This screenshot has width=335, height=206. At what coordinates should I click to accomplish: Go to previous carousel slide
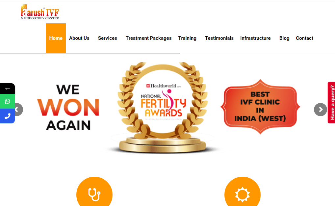pyautogui.click(x=18, y=110)
